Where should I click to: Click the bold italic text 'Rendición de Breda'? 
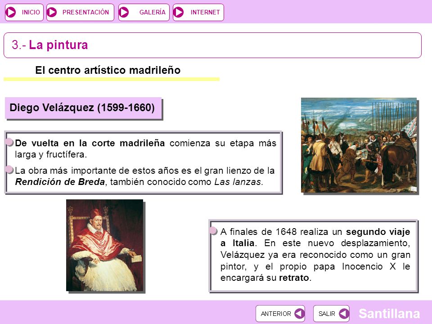[x=60, y=182]
